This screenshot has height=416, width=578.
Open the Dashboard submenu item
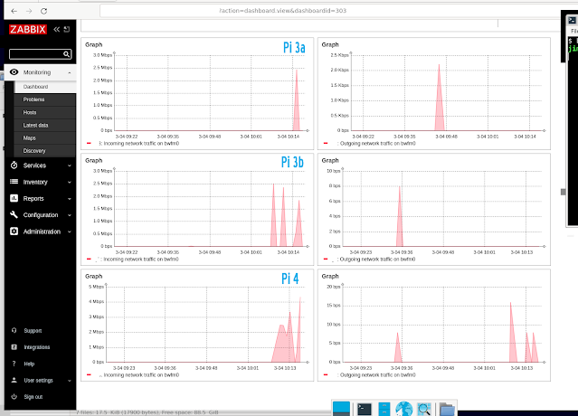point(36,87)
